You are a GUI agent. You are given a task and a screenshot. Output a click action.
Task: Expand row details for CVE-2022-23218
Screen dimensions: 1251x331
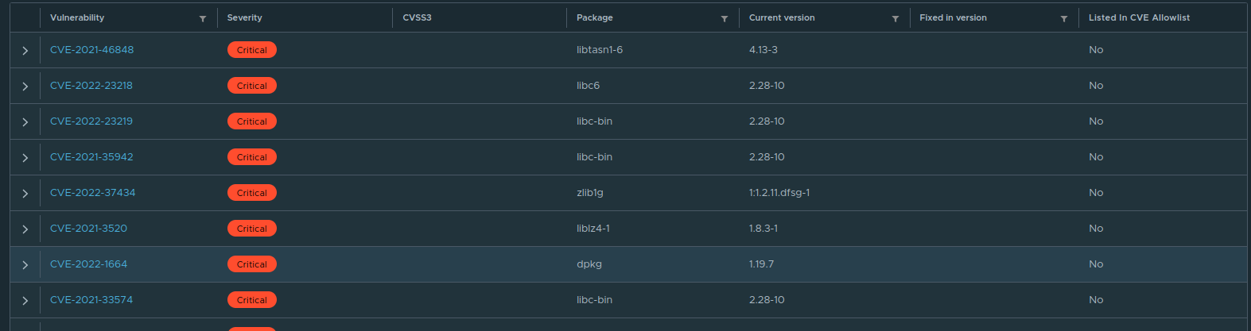pyautogui.click(x=25, y=87)
